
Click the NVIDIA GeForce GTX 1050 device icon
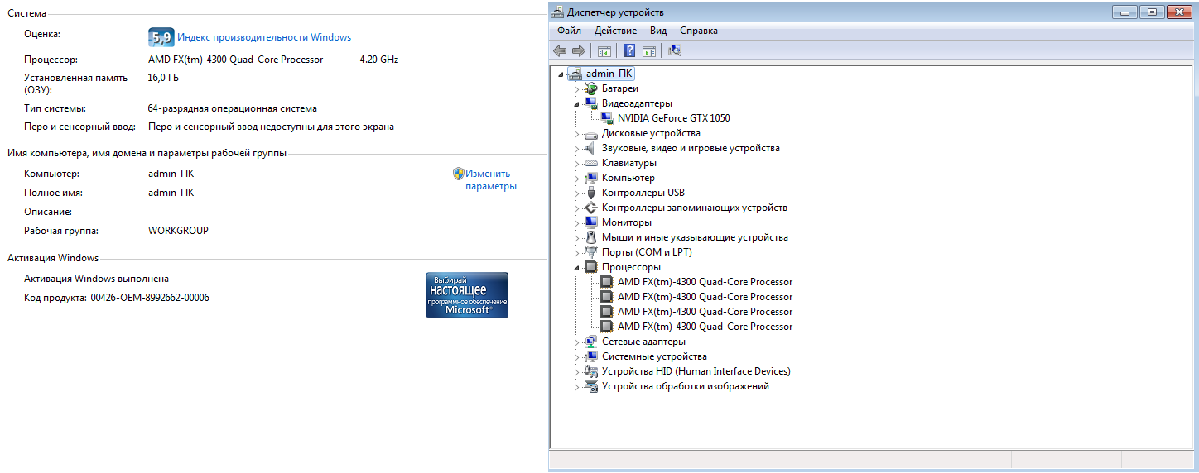608,118
